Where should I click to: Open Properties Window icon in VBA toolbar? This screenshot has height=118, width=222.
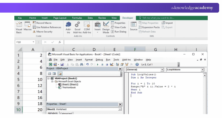pyautogui.click(x=122, y=65)
